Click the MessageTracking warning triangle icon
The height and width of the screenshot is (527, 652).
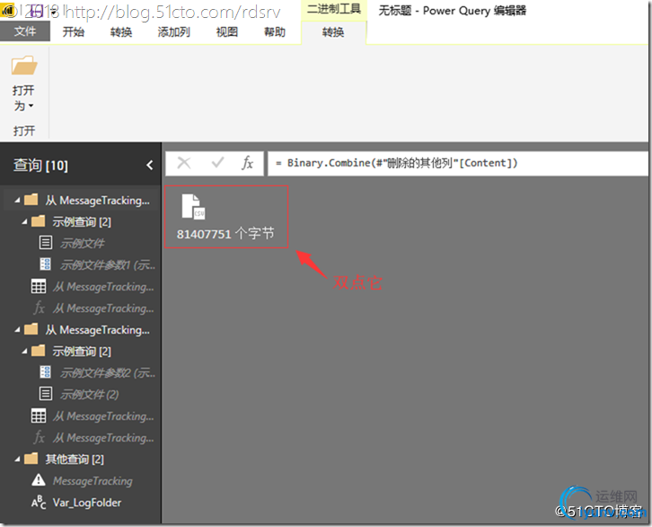(39, 480)
